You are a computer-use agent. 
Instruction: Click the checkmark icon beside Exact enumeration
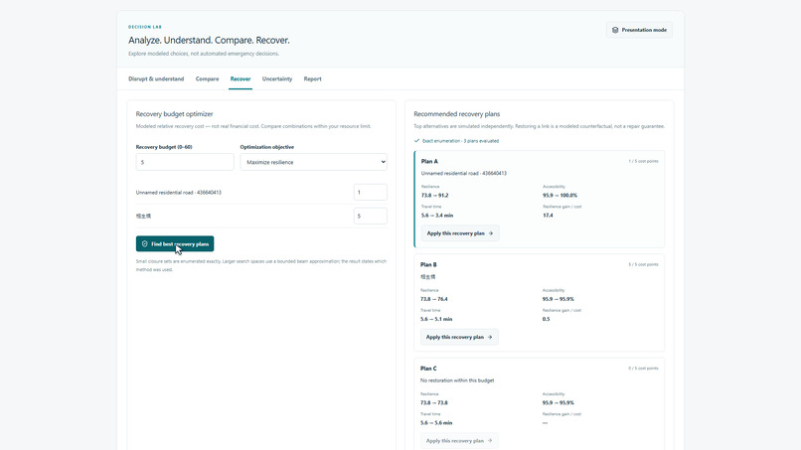pyautogui.click(x=416, y=141)
